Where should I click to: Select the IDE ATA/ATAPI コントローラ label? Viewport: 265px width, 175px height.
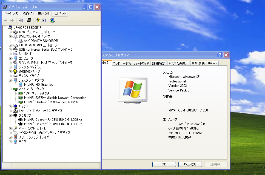pos(38,45)
